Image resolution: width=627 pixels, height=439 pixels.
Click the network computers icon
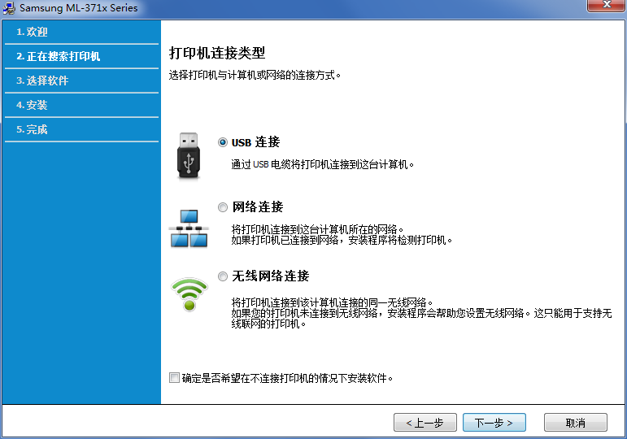pyautogui.click(x=189, y=228)
